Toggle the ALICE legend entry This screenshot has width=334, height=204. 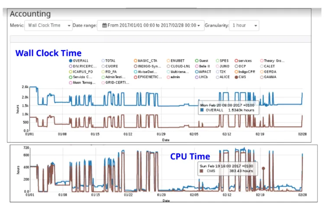(x=223, y=77)
